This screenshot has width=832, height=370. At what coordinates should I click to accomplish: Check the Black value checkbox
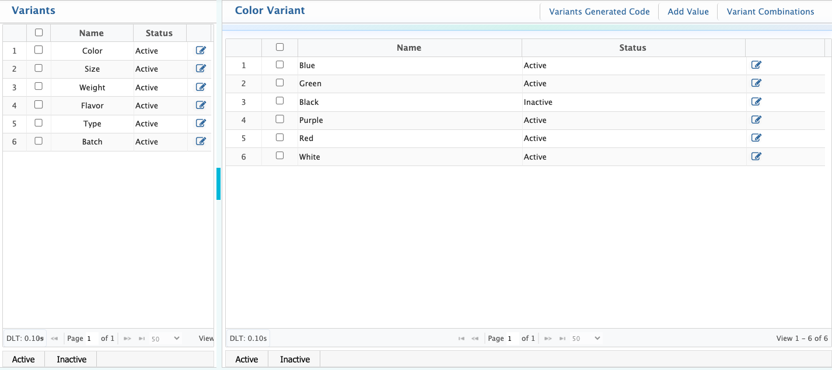pos(279,101)
